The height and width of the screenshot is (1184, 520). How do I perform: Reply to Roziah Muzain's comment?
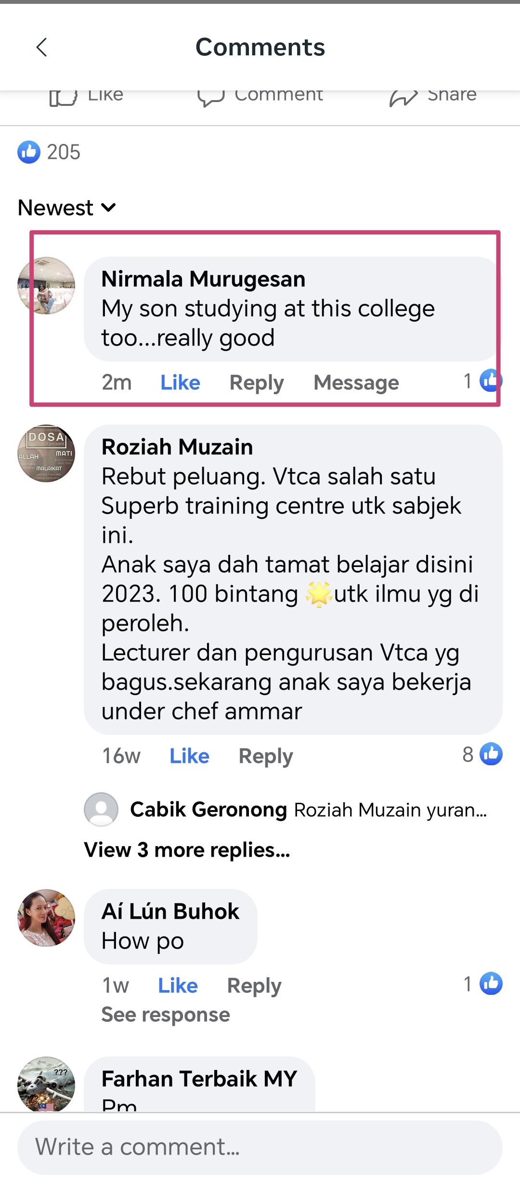click(x=266, y=756)
